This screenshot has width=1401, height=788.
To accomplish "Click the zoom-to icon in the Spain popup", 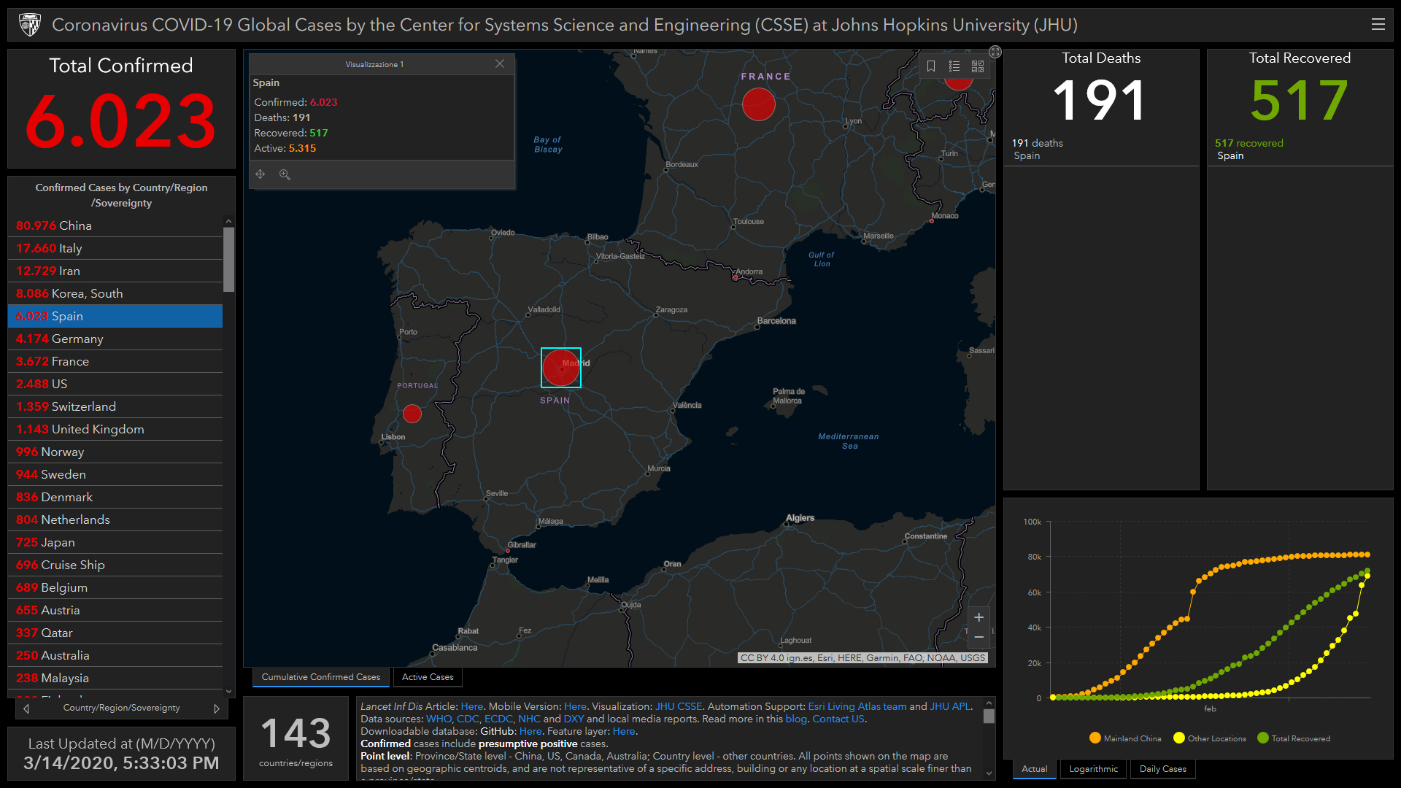I will (285, 174).
